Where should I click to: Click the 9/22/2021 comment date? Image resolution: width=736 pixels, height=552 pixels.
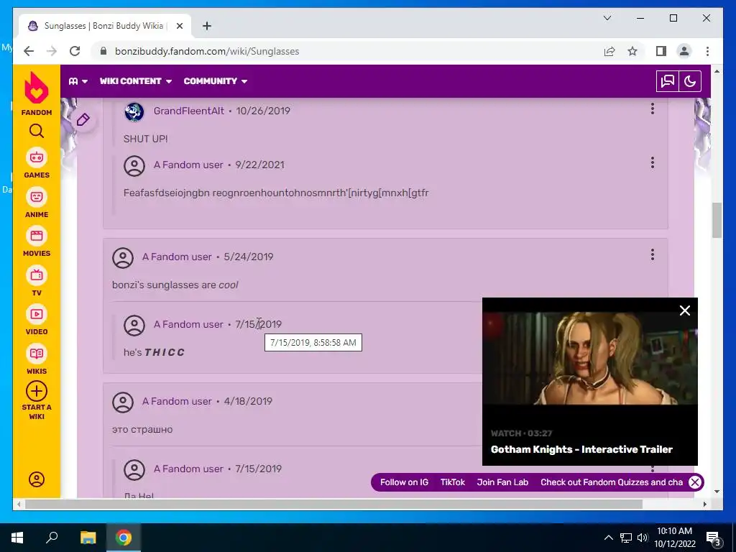[259, 165]
